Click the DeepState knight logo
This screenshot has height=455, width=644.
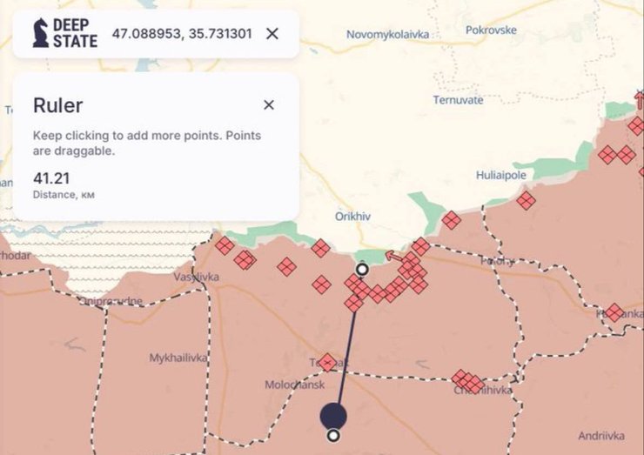pos(40,33)
